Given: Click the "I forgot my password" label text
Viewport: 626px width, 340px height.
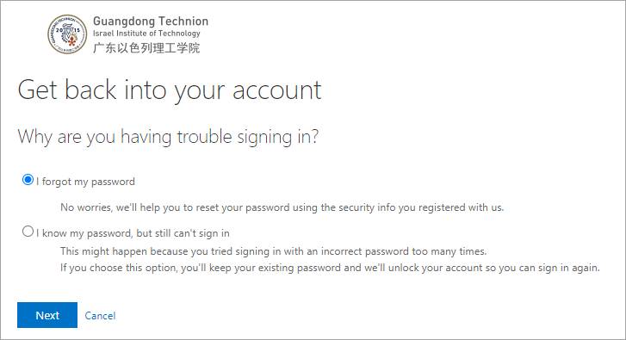Looking at the screenshot, I should tap(86, 182).
